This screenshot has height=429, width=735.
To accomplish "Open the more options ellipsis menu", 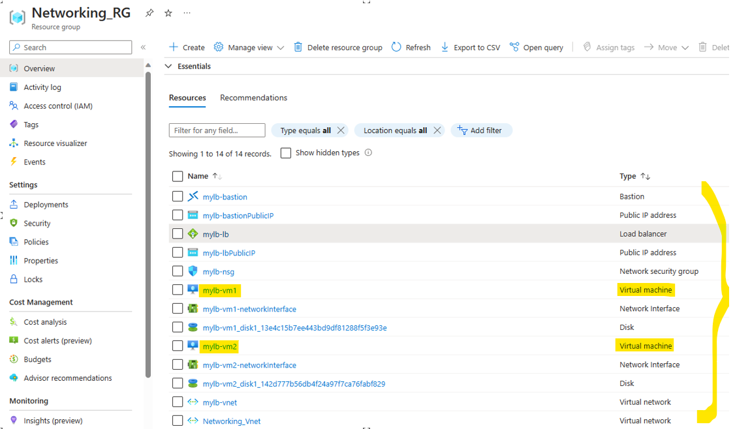I will coord(187,13).
